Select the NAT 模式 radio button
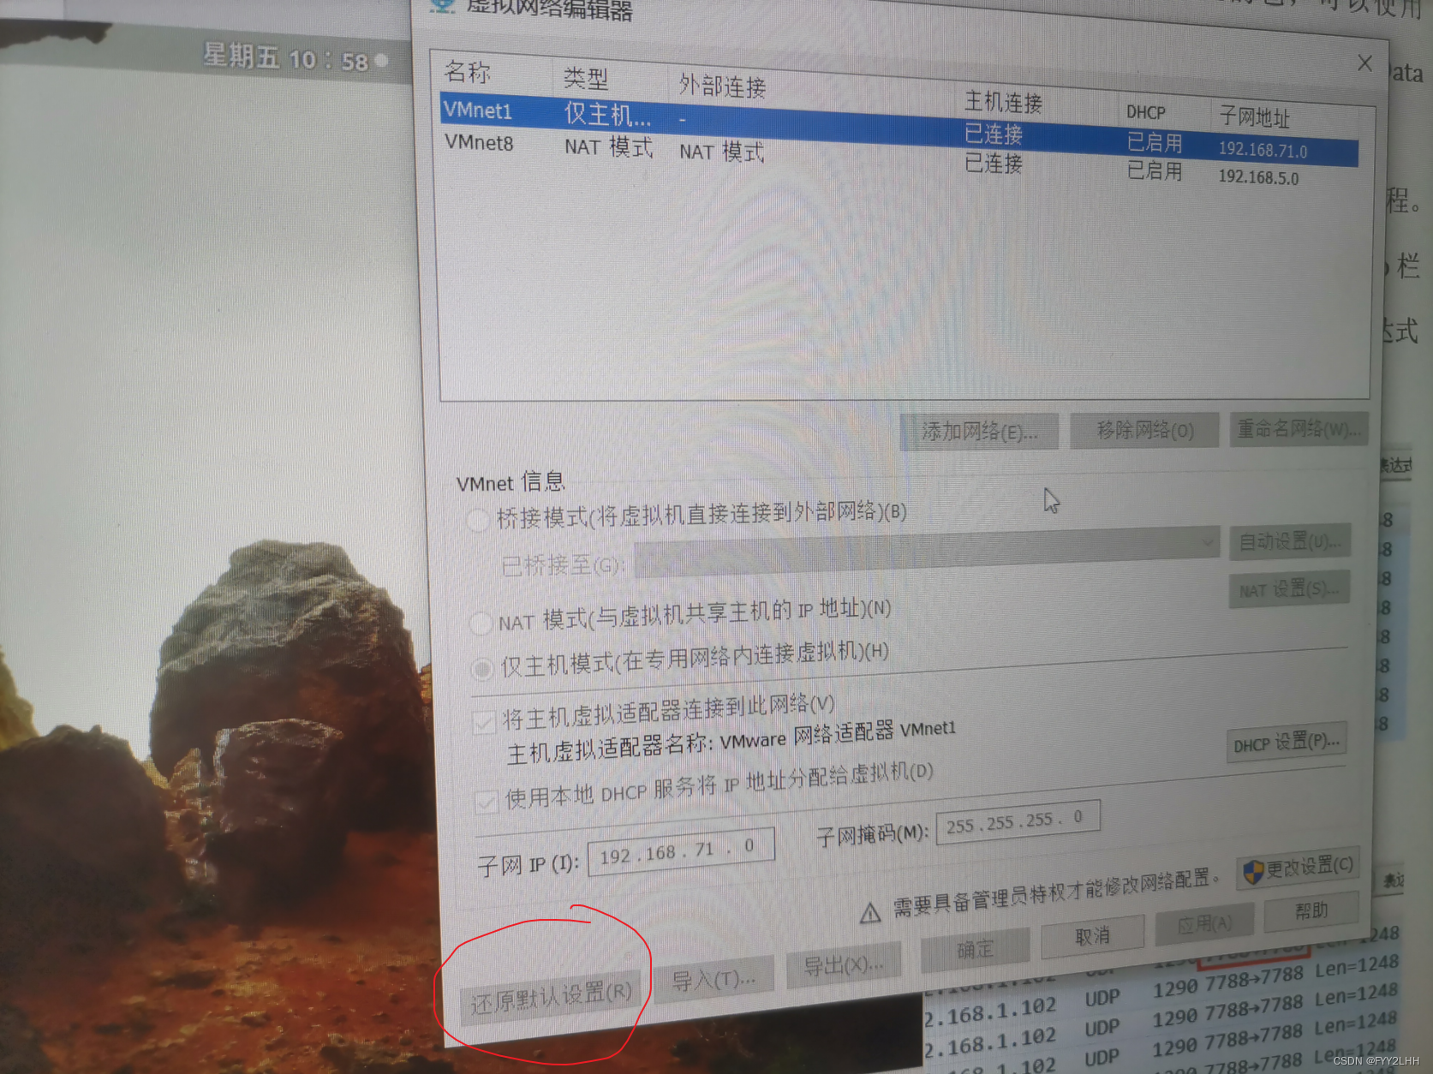This screenshot has width=1433, height=1074. click(481, 623)
